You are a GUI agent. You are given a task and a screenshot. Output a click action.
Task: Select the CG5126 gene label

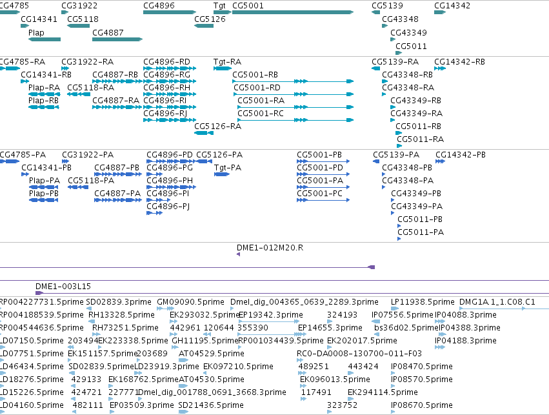210,19
